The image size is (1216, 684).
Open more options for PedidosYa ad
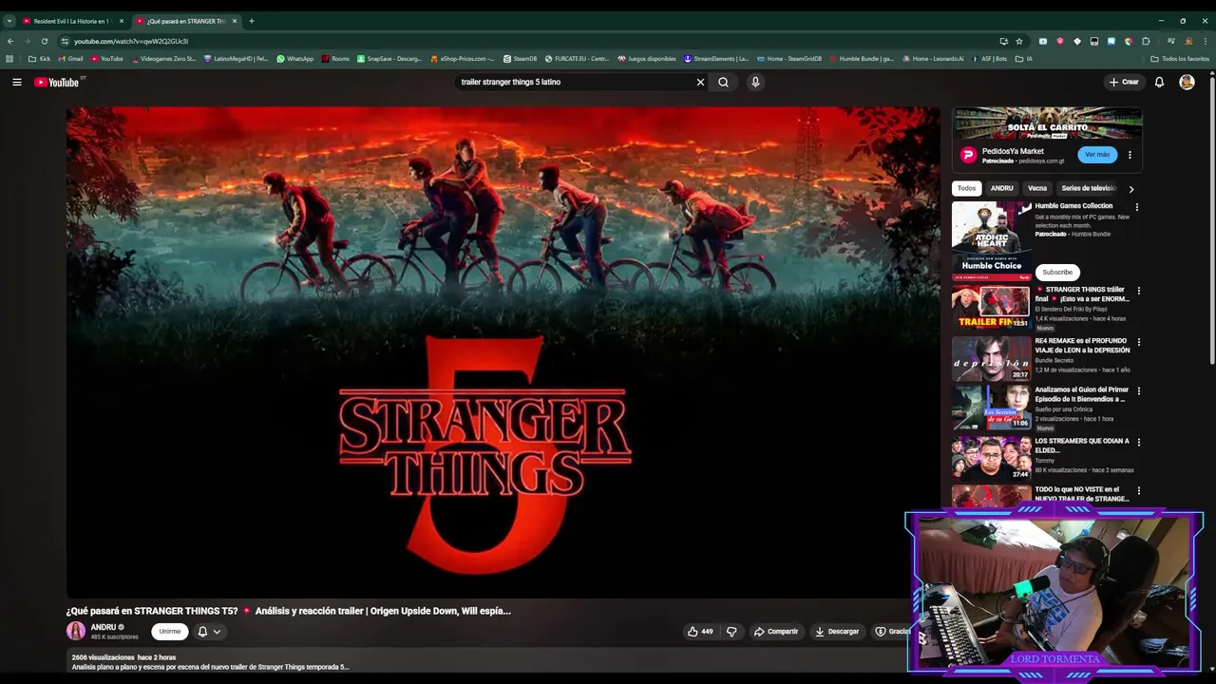coord(1130,155)
